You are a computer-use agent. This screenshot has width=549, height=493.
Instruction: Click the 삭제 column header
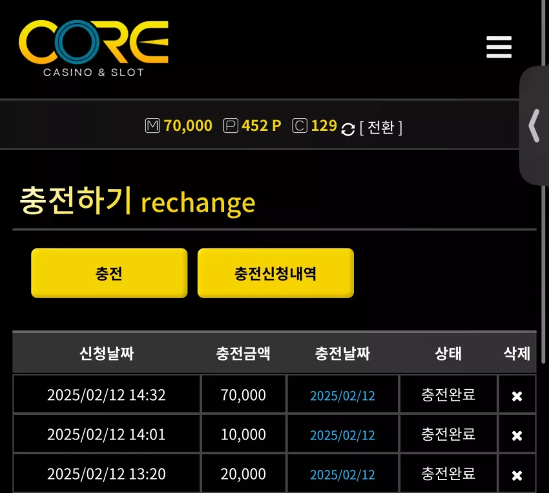click(517, 354)
